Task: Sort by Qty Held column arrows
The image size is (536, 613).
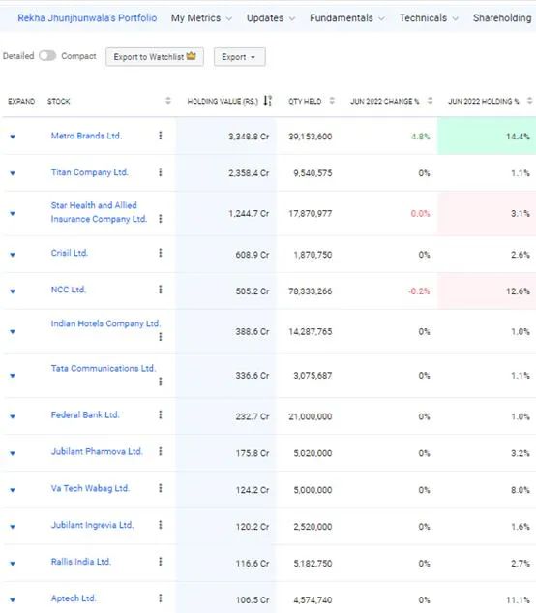Action: (332, 101)
